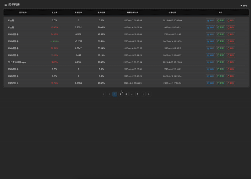The image size is (251, 179).
Task: Click the 夏普比率 column header
Action: point(78,13)
